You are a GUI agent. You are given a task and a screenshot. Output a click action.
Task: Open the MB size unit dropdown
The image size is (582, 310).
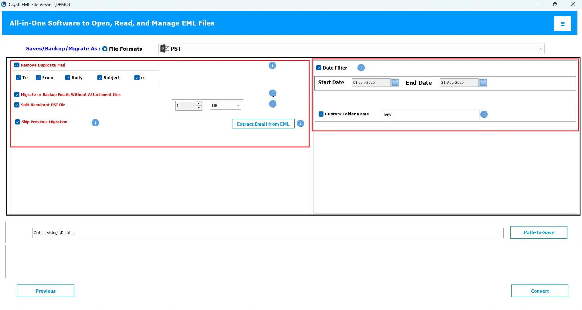click(x=225, y=106)
